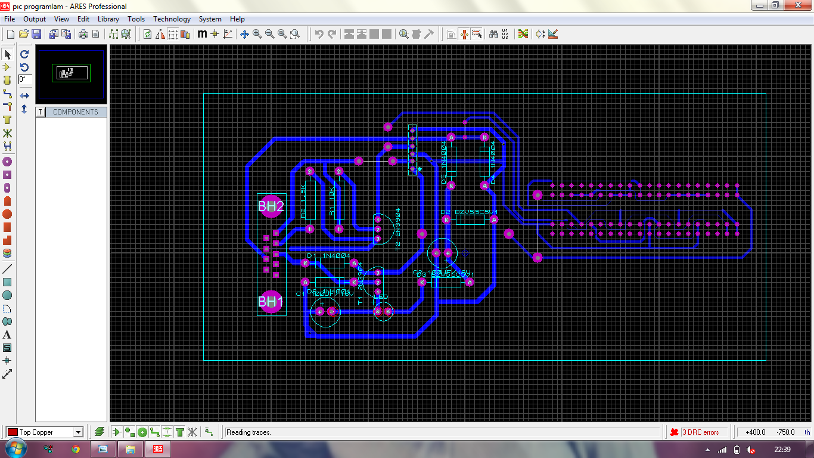Open the search binoculars icon
814x458 pixels.
point(493,34)
